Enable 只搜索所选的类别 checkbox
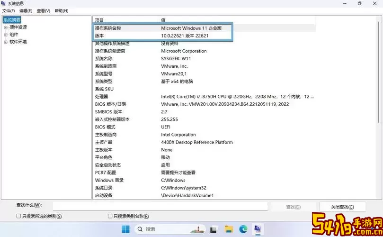383x237 pixels. tap(18, 216)
